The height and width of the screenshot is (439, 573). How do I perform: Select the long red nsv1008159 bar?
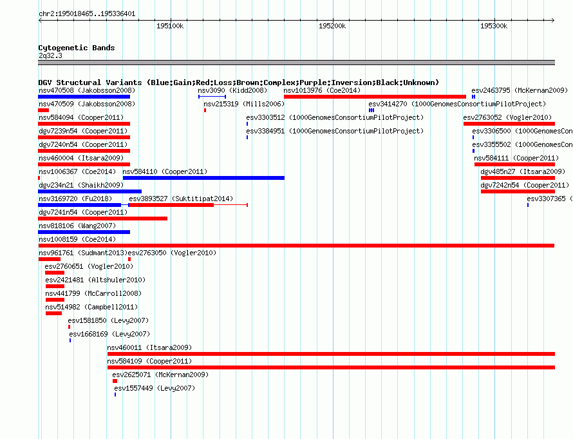pyautogui.click(x=296, y=246)
